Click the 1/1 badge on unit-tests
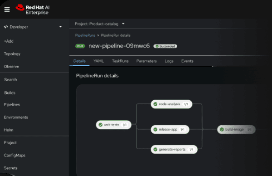This screenshot has width=272, height=176. coord(125,125)
